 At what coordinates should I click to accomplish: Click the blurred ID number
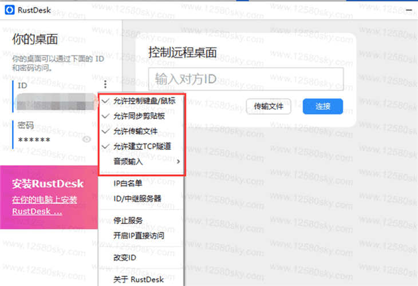tap(56, 102)
